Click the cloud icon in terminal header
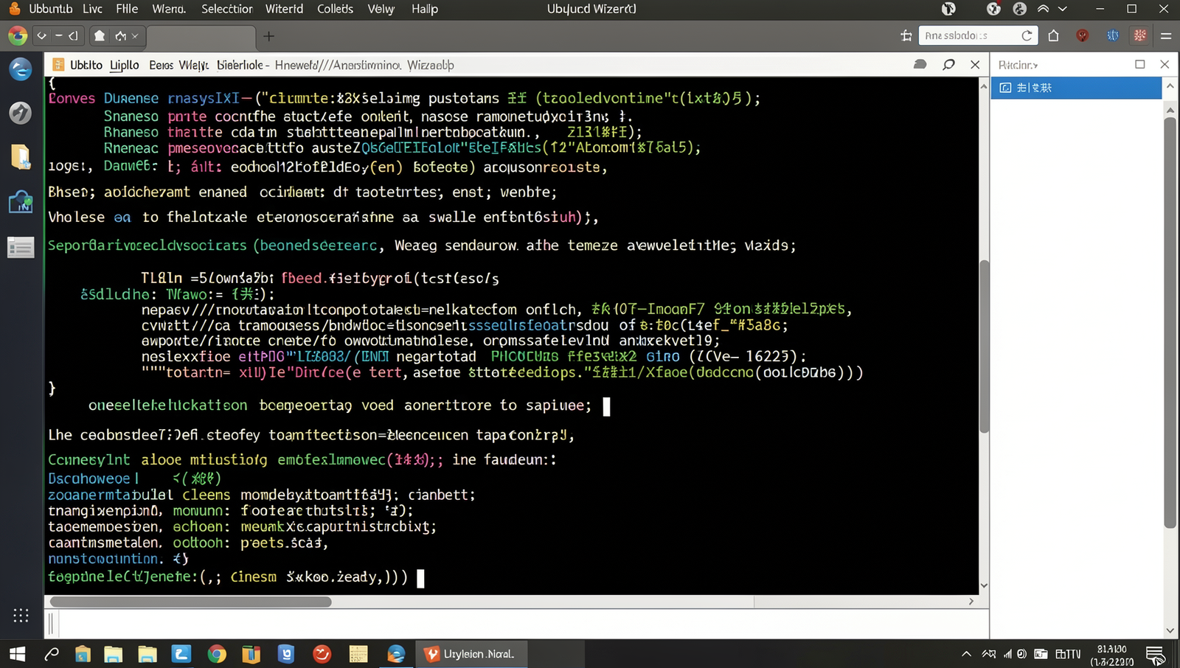Screen dimensions: 1180x668 pos(920,65)
